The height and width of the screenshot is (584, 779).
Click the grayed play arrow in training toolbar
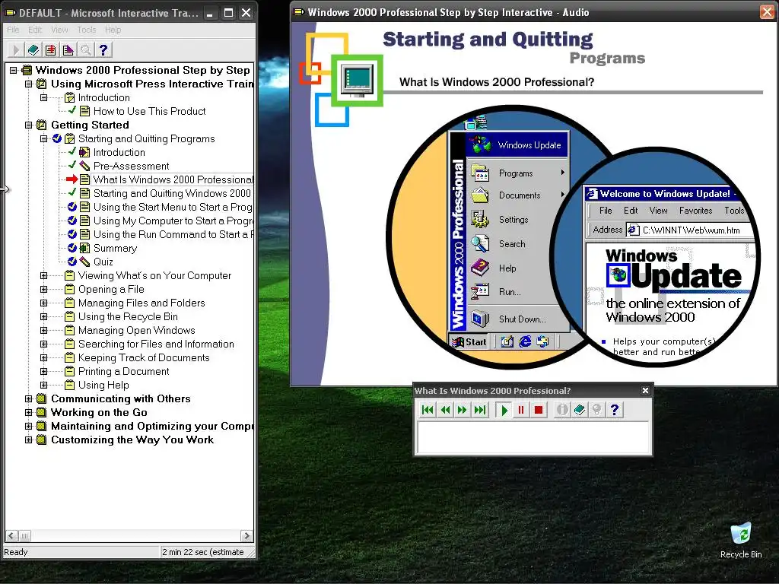coord(16,49)
